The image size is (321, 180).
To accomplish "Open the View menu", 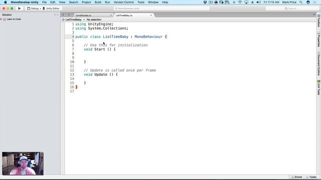I will (x=62, y=2).
